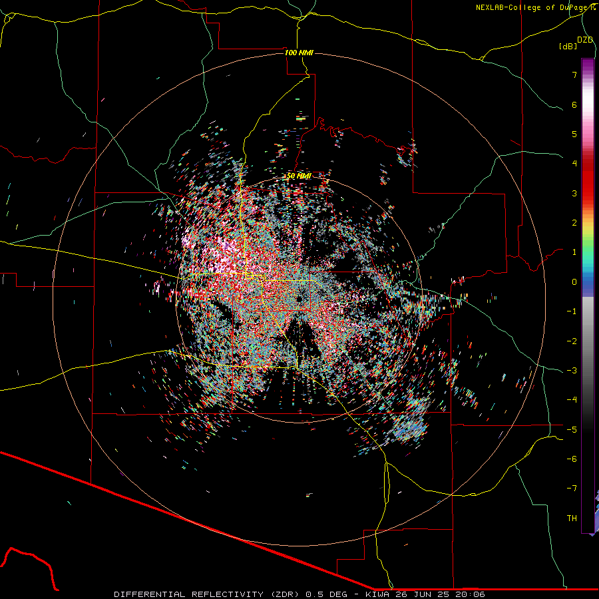Click the TH threshold label on the scale
Screen dimensions: 599x599
(572, 518)
